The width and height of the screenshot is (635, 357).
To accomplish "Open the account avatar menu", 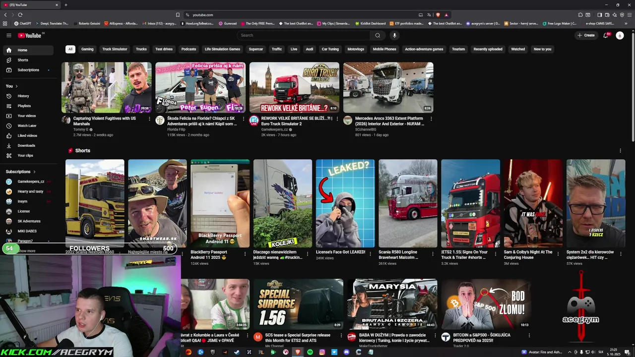I will click(620, 35).
